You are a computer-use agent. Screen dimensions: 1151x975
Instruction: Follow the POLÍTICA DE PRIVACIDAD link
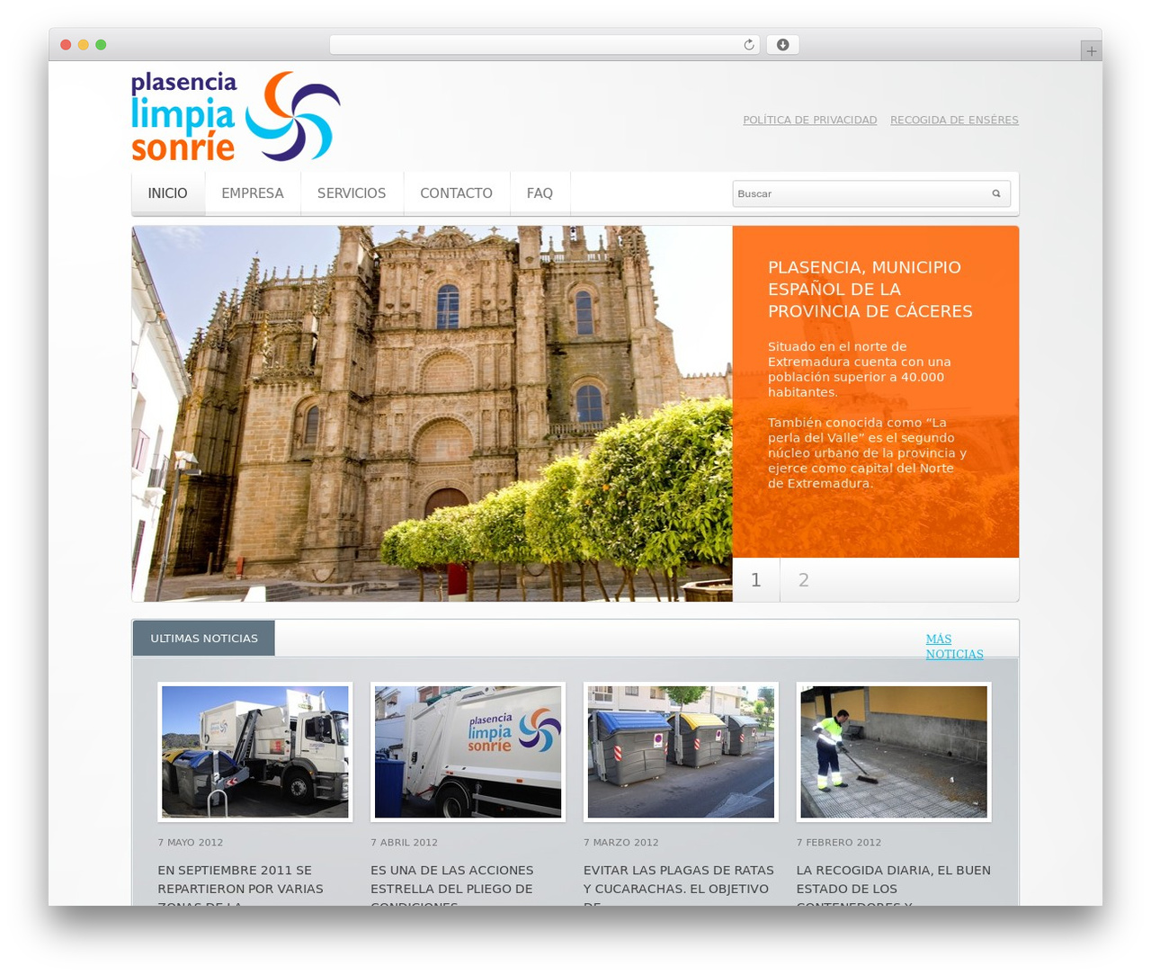point(809,120)
